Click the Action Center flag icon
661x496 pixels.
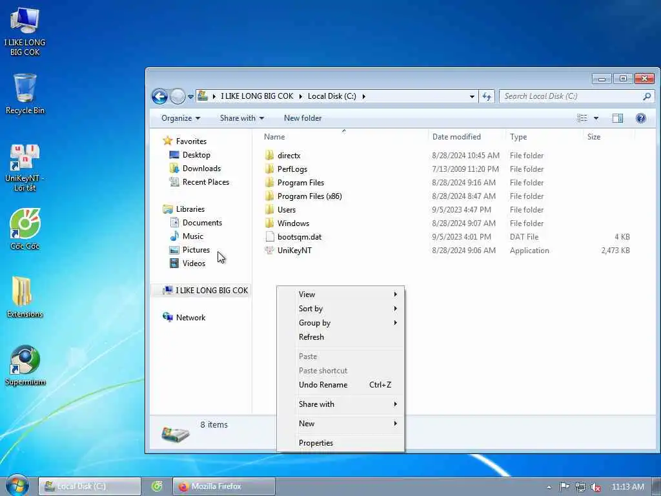click(x=564, y=487)
